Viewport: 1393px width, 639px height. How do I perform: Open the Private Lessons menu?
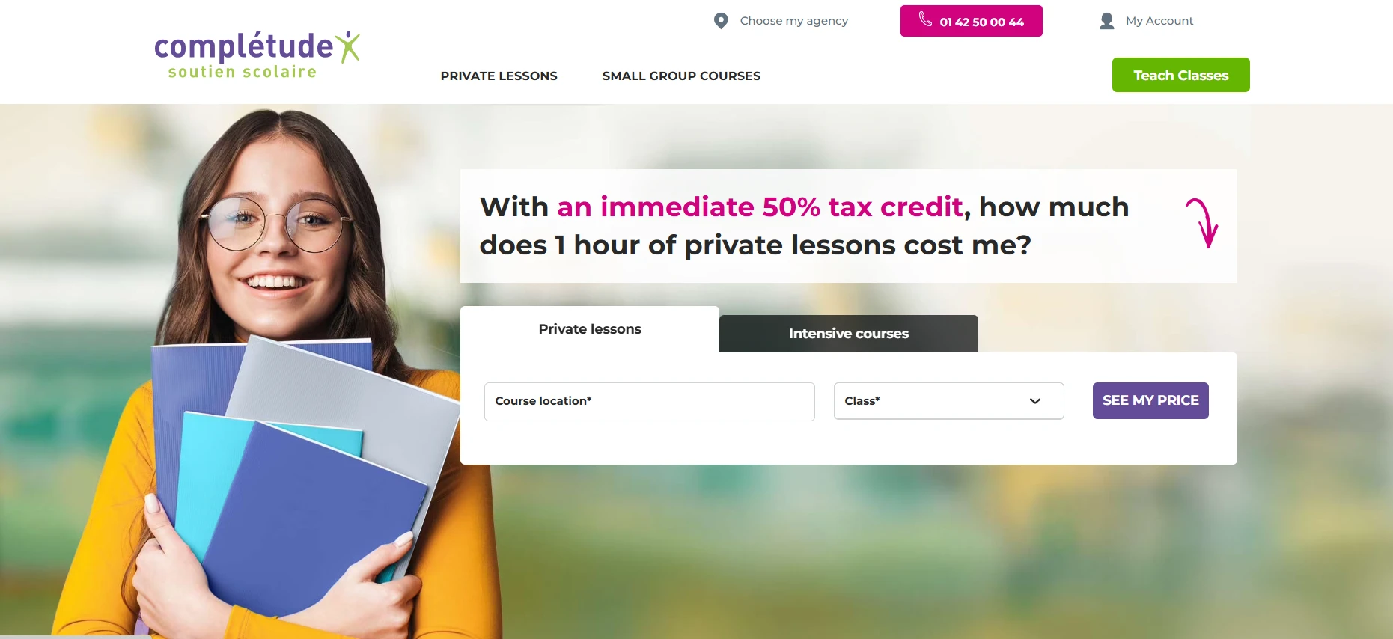point(499,76)
